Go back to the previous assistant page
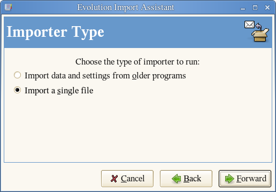Image resolution: width=276 pixels, height=192 pixels. point(186,179)
